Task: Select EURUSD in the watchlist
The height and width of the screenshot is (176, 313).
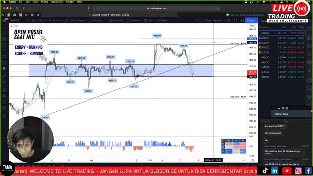Action: pyautogui.click(x=282, y=52)
